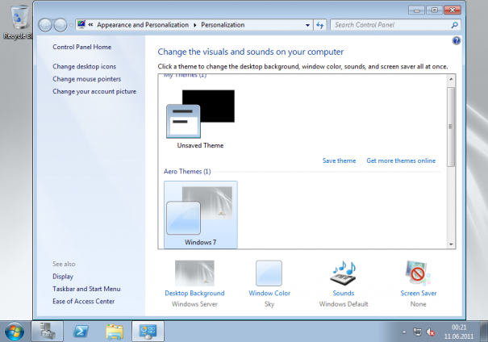Maximize the Personalization window
The height and width of the screenshot is (342, 488).
(x=434, y=10)
